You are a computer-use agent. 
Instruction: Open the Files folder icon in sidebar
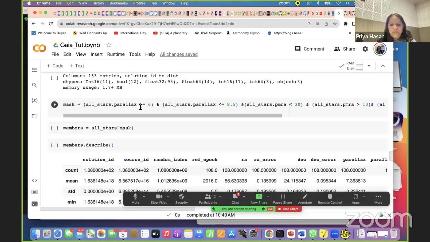[34, 116]
